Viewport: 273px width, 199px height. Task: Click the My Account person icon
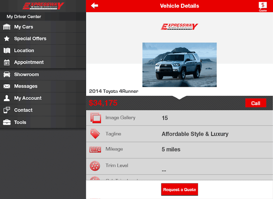(7, 98)
